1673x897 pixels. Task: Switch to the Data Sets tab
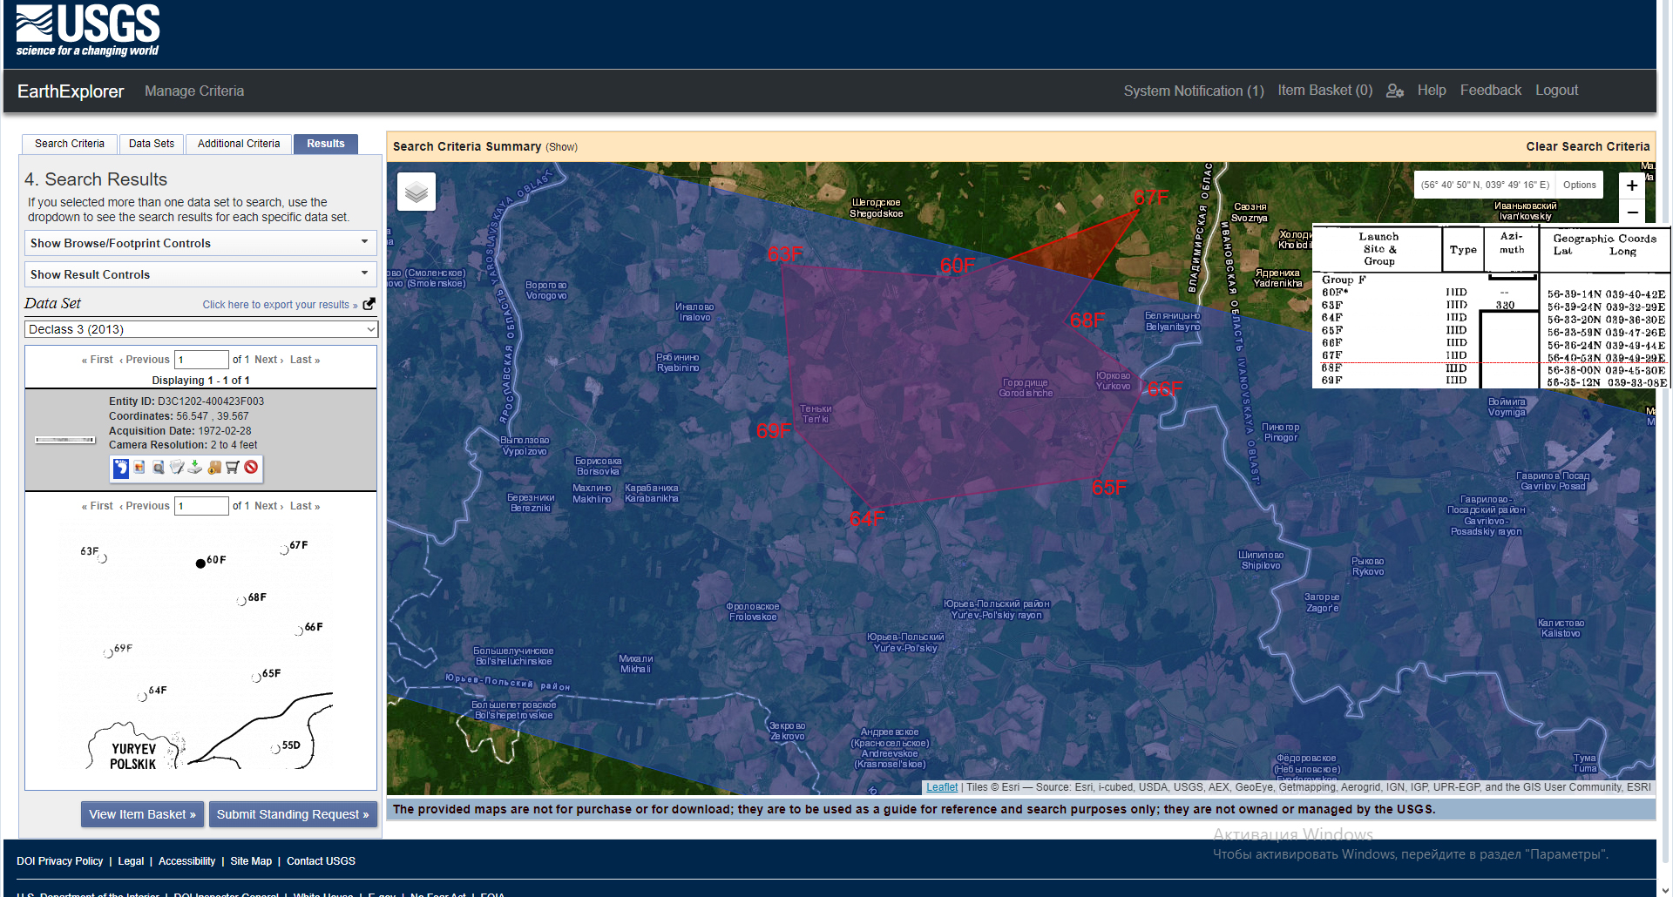152,144
